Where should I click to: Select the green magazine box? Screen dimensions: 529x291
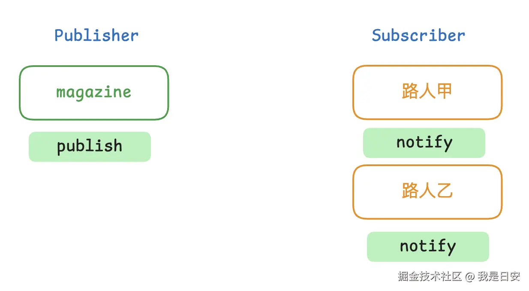tap(94, 93)
